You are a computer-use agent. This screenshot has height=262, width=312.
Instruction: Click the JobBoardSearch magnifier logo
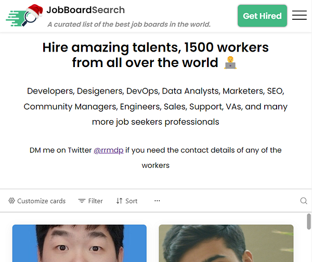tap(24, 16)
